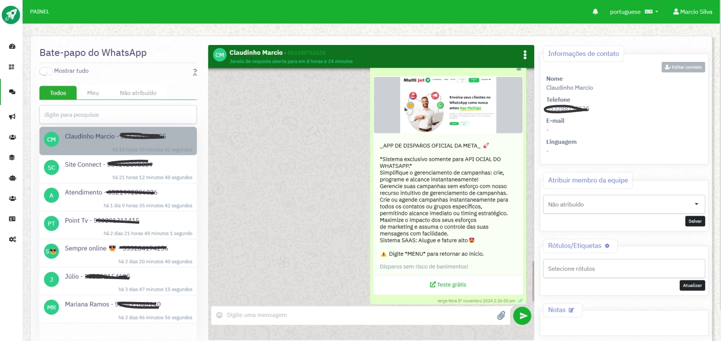
Task: Click the Salvar button
Action: point(695,221)
